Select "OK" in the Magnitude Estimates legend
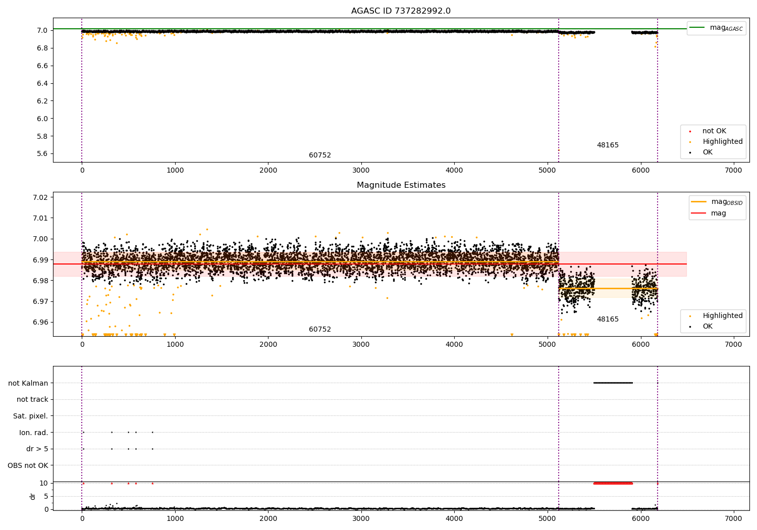The width and height of the screenshot is (757, 530). pos(708,327)
